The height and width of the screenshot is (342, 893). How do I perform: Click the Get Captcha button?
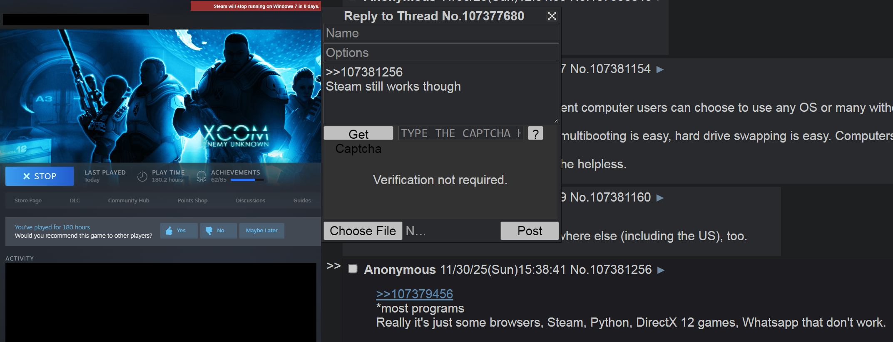[358, 133]
